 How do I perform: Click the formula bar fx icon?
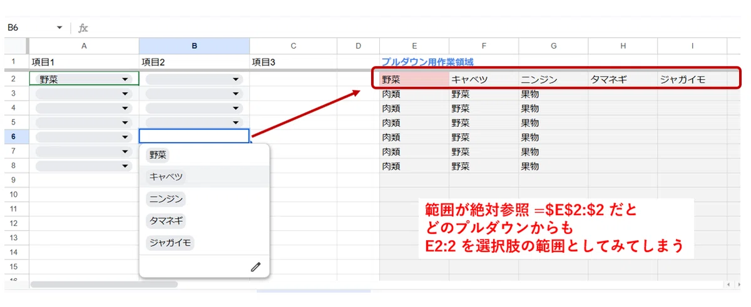pyautogui.click(x=83, y=28)
